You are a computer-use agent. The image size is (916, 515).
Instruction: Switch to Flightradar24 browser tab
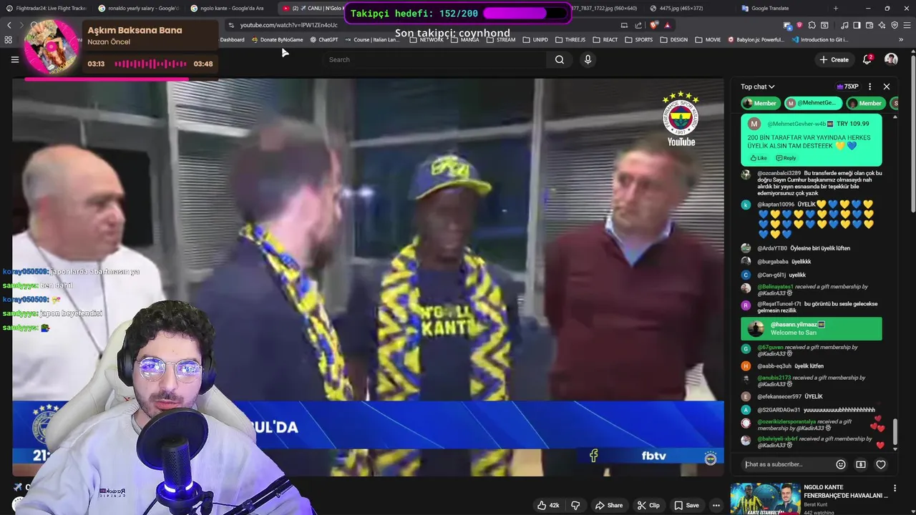[46, 8]
